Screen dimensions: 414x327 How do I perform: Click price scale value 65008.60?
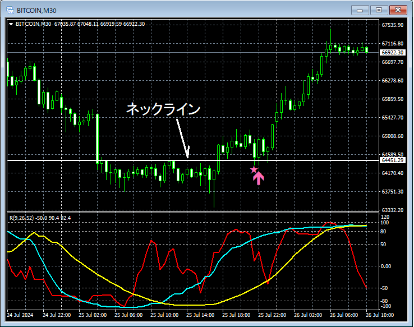click(x=393, y=136)
